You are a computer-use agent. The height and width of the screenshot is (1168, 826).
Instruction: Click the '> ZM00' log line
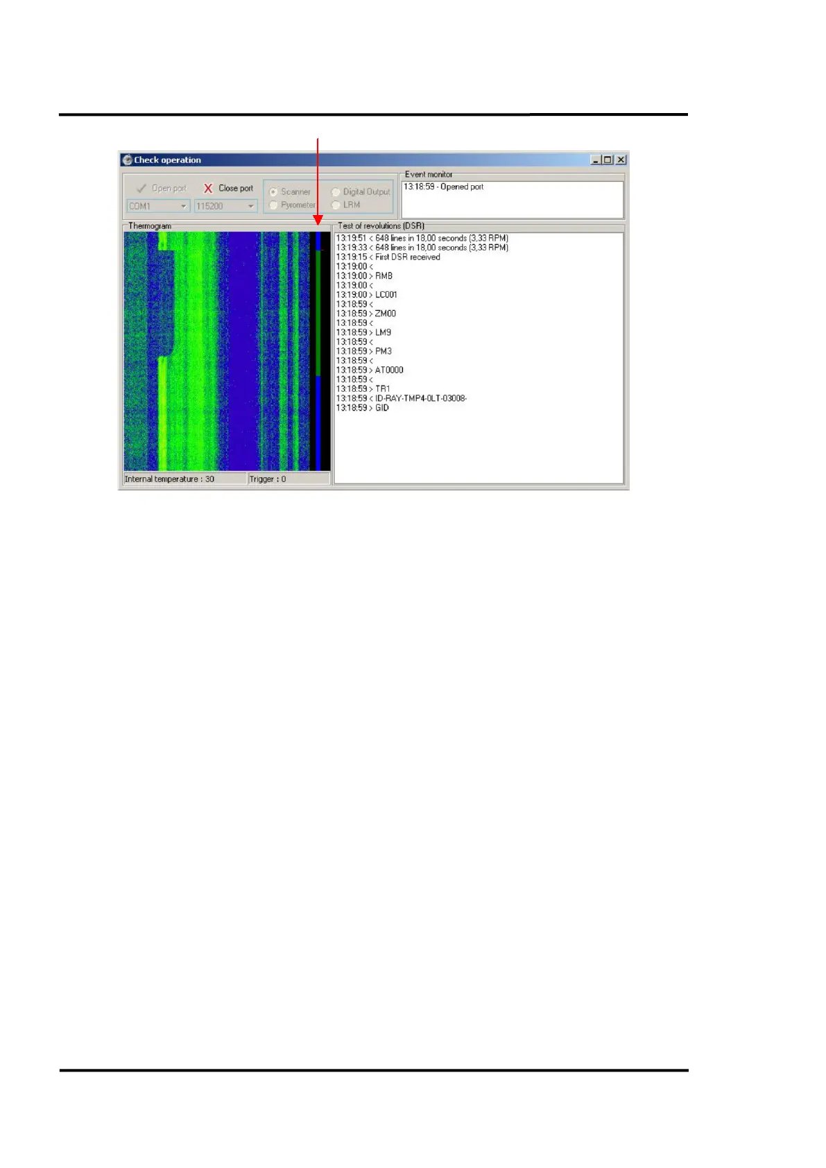(x=366, y=314)
